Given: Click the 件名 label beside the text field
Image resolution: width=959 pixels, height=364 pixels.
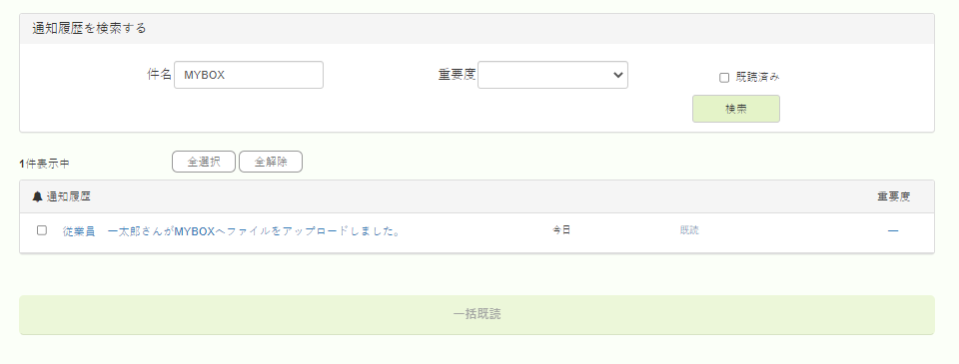Looking at the screenshot, I should pos(160,75).
